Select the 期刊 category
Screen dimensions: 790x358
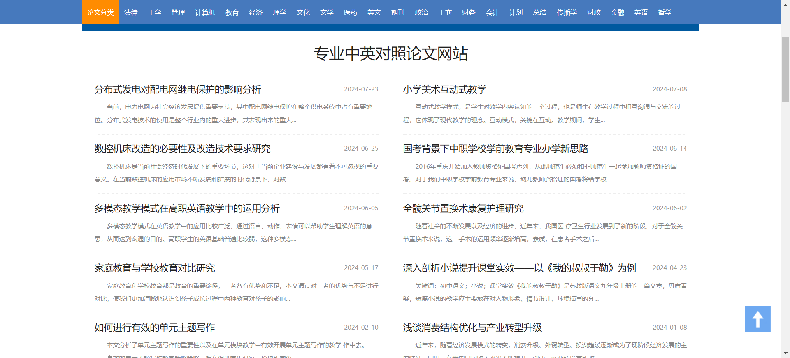point(398,12)
